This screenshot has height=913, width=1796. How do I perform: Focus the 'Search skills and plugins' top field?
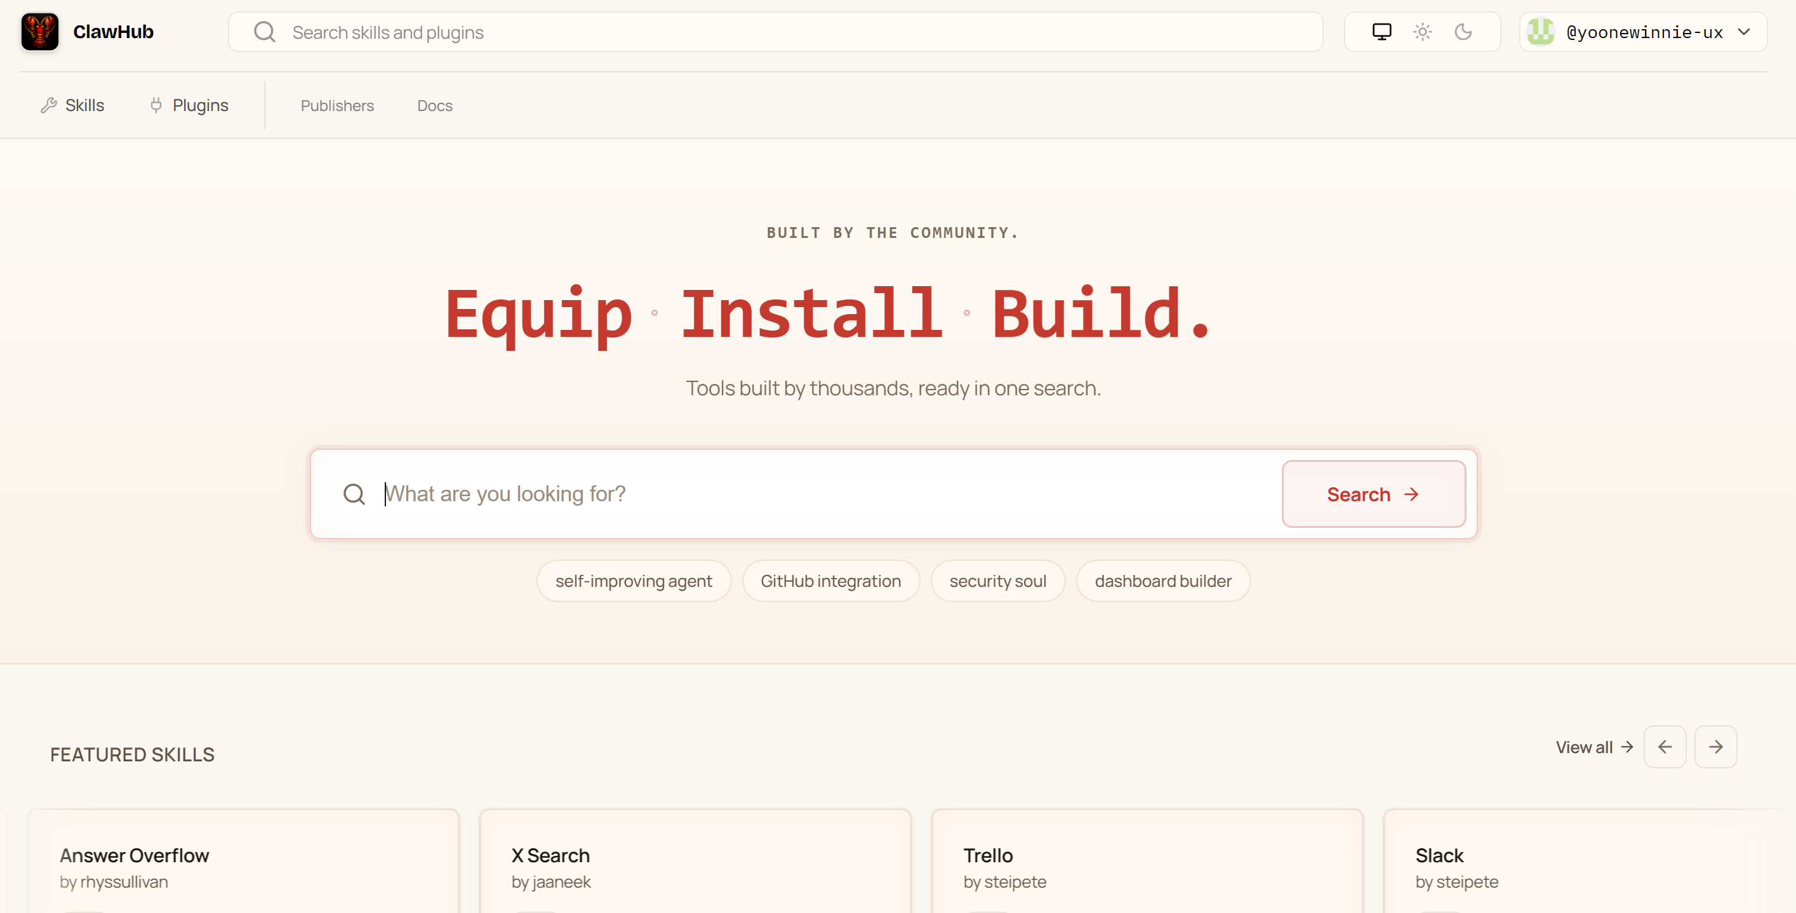coord(775,32)
